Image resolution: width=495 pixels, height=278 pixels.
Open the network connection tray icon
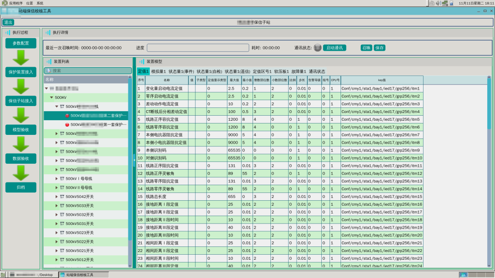[445, 3]
